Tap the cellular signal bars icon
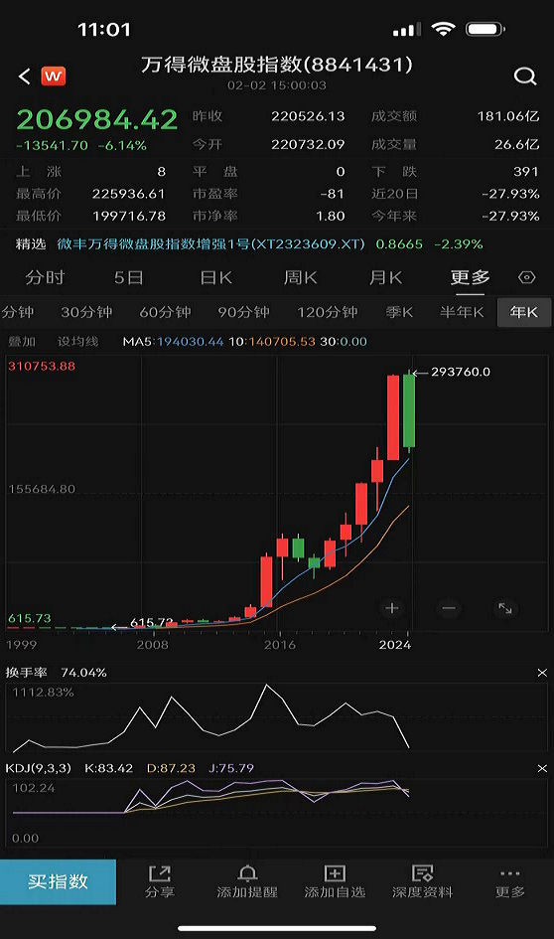Viewport: 554px width, 939px height. pyautogui.click(x=407, y=30)
